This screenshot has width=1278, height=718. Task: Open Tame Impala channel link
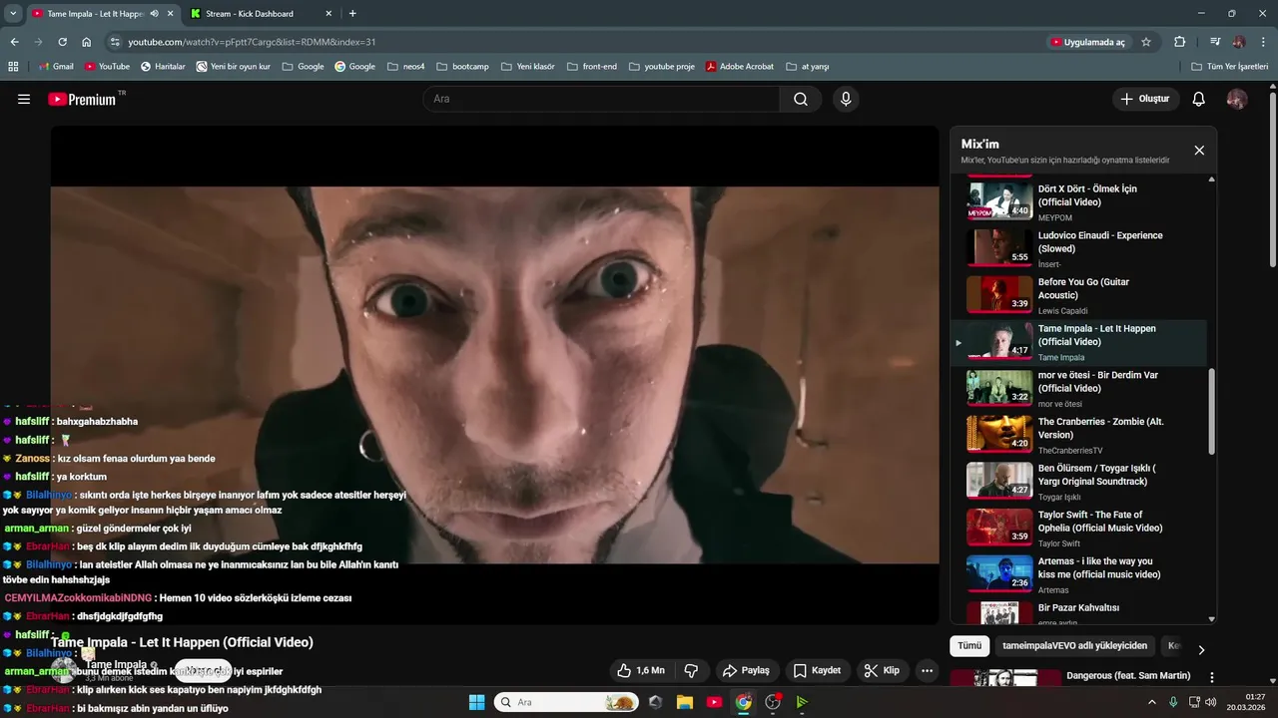pos(116,664)
